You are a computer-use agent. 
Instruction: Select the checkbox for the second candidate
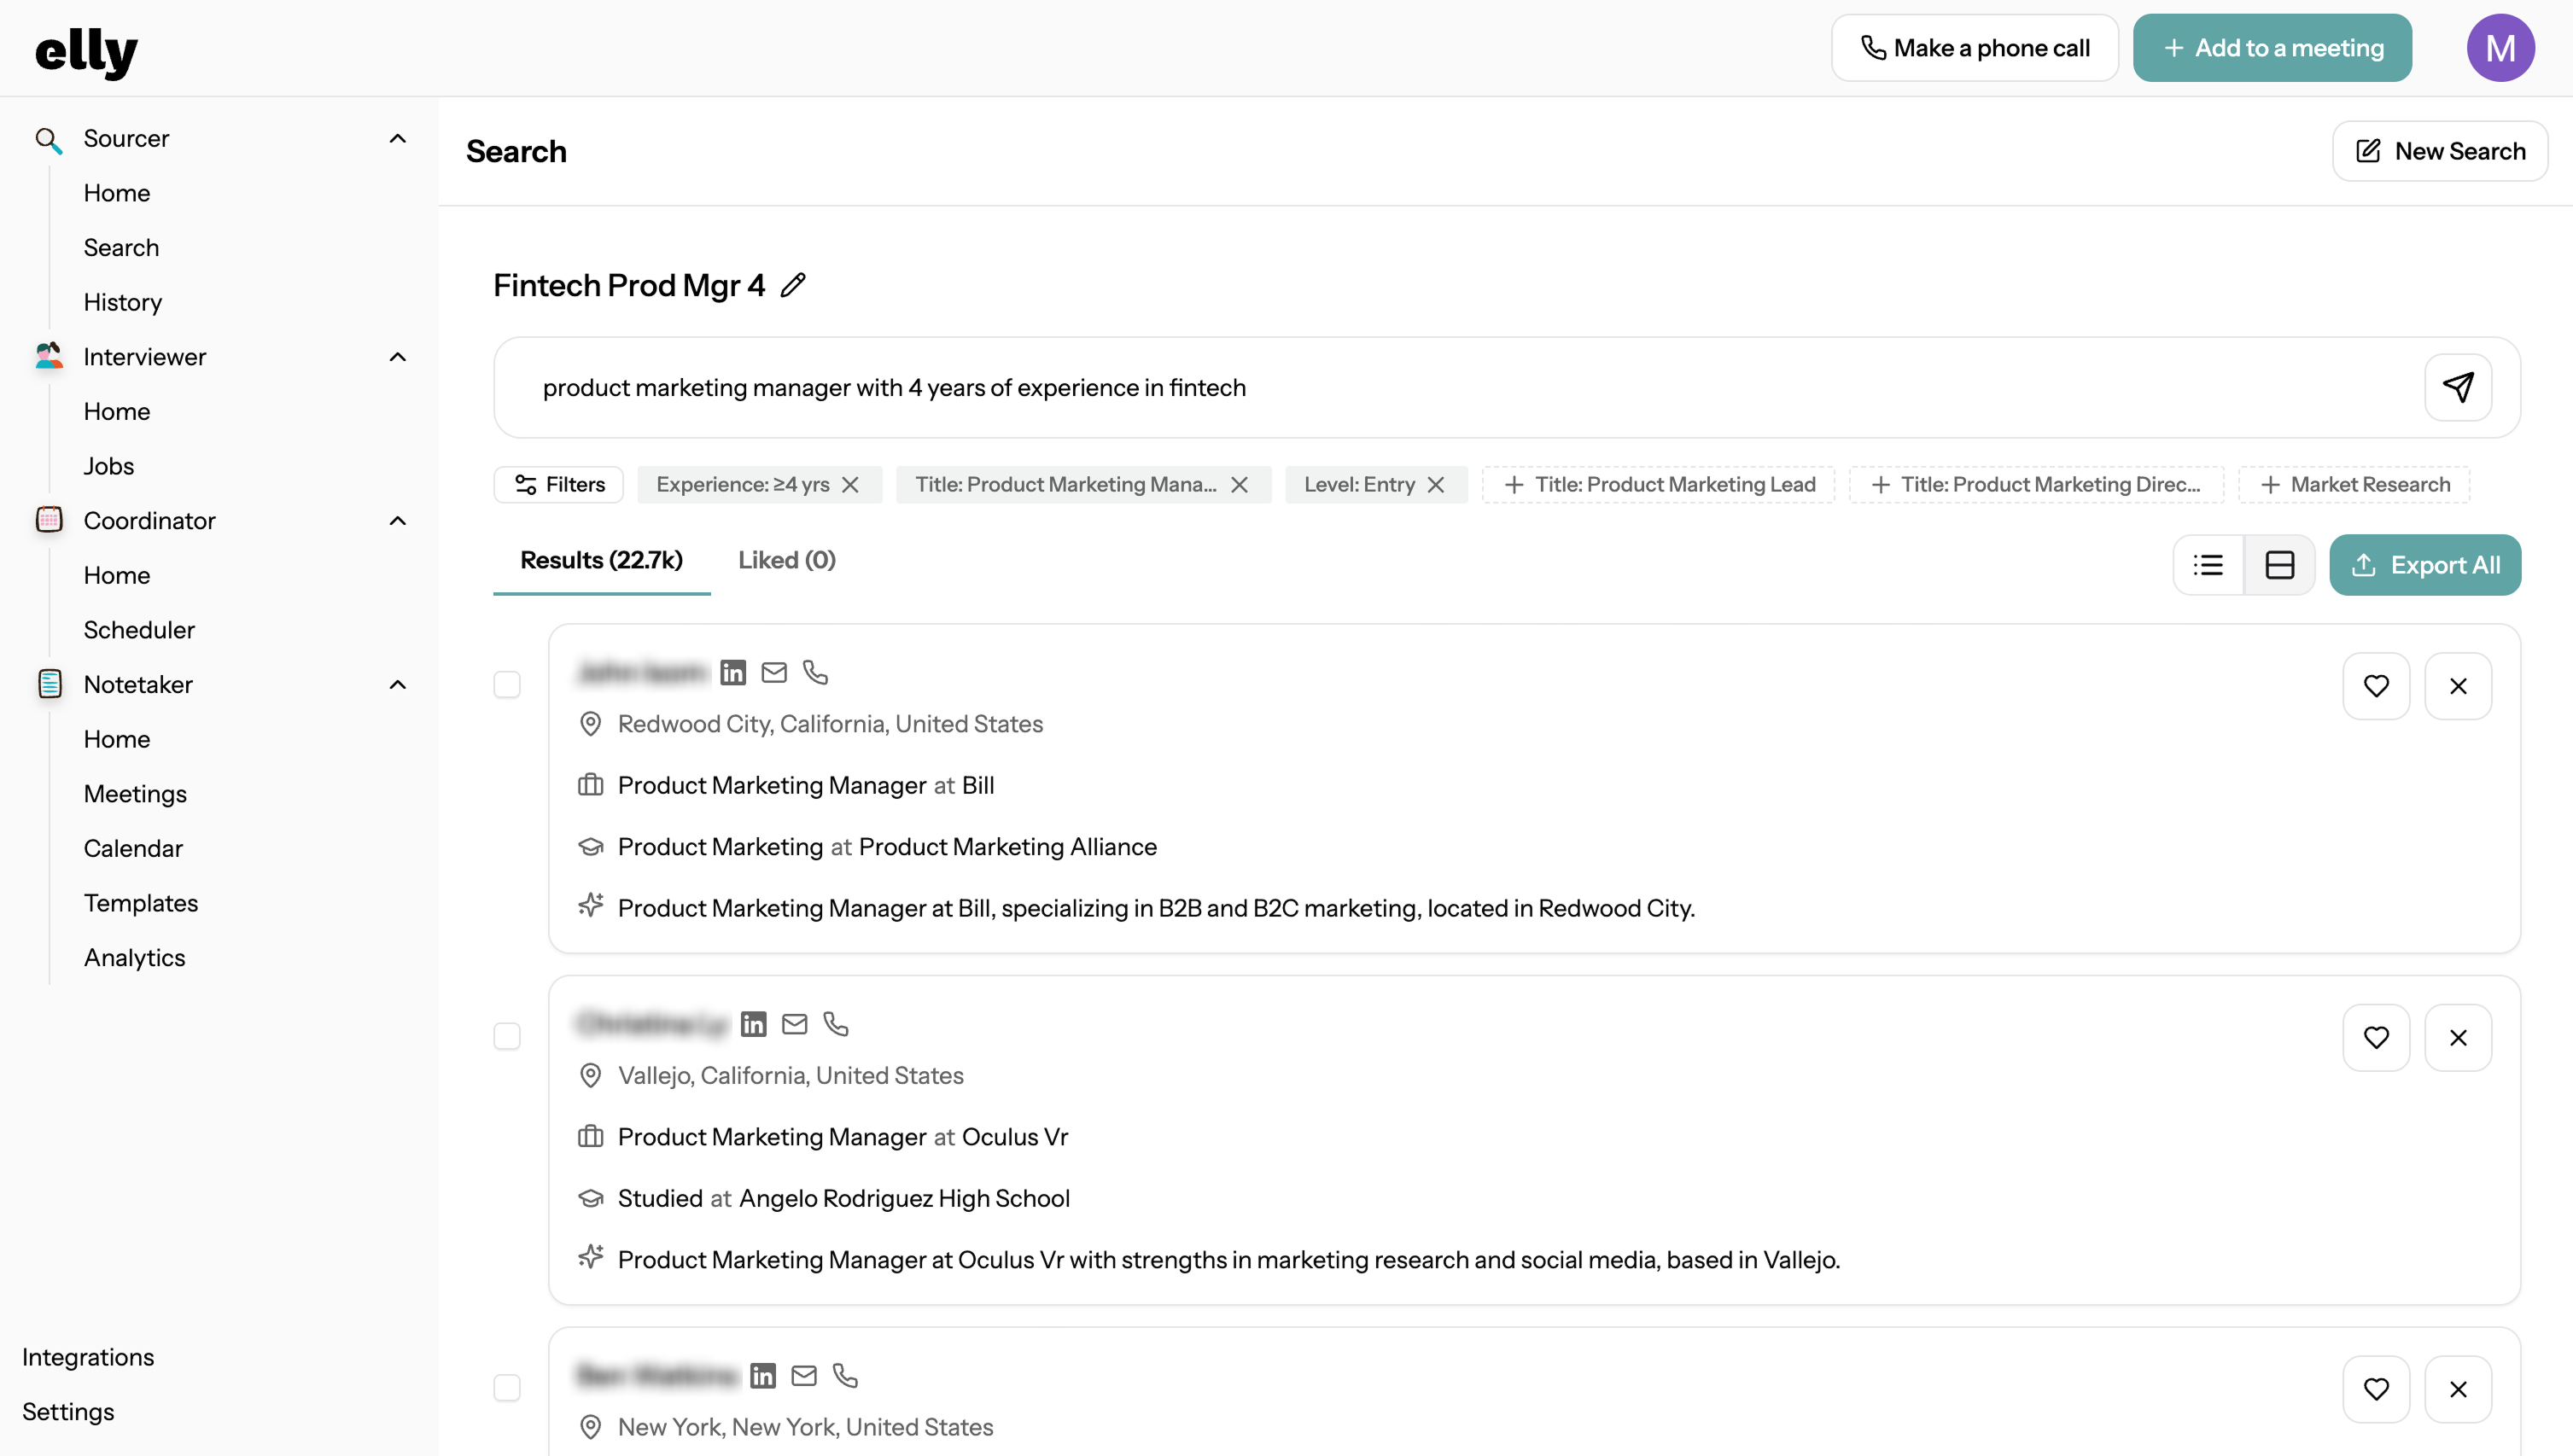pyautogui.click(x=507, y=1036)
